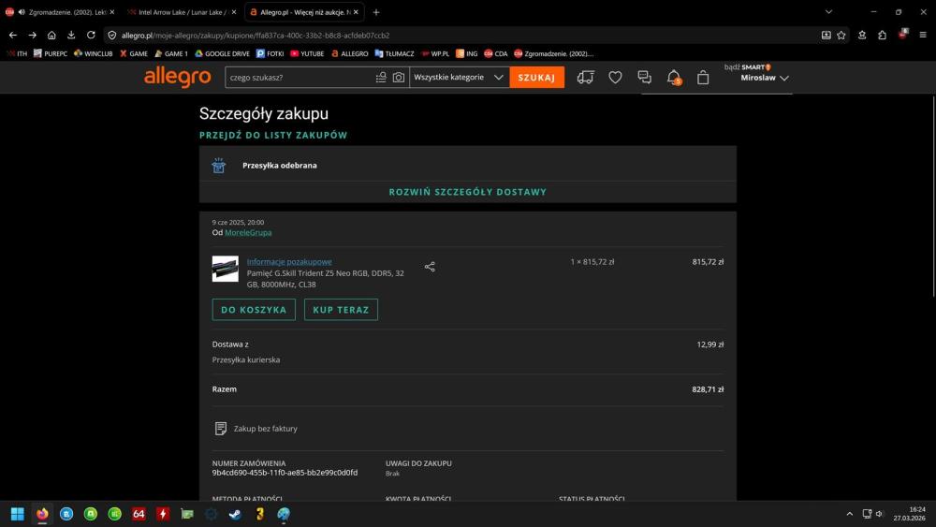Click the G.Skill memory product thumbnail
The width and height of the screenshot is (936, 527).
225,269
